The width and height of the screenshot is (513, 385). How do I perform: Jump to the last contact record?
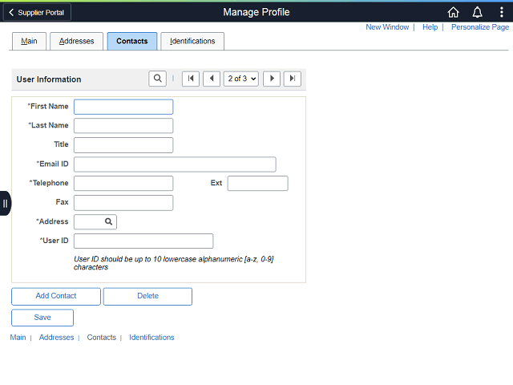tap(293, 79)
